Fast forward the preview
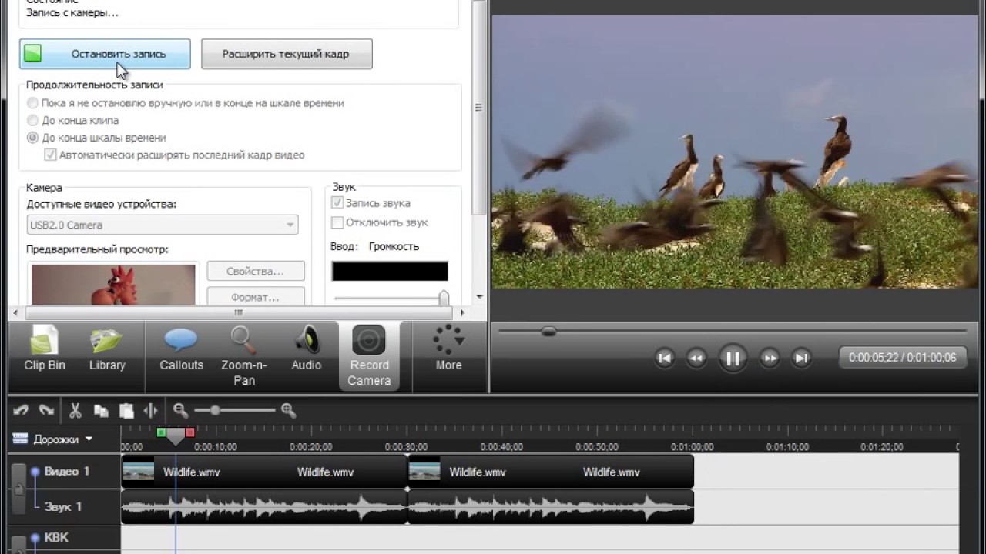986x554 pixels. [x=769, y=358]
